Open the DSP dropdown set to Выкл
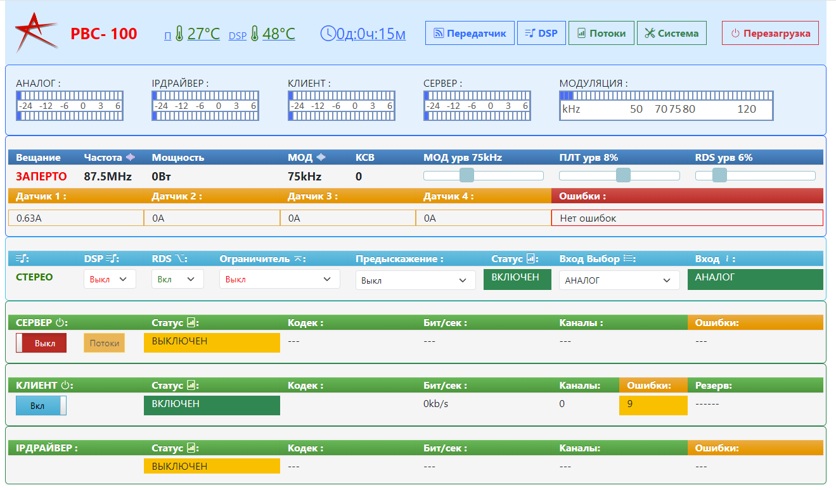Viewport: 836px width, 490px height. (110, 279)
